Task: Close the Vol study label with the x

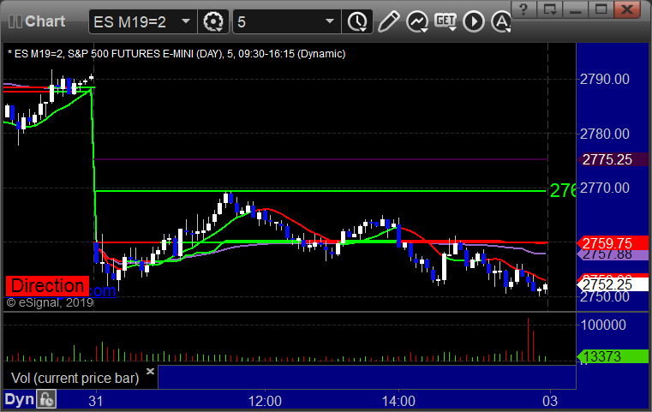Action: (150, 371)
